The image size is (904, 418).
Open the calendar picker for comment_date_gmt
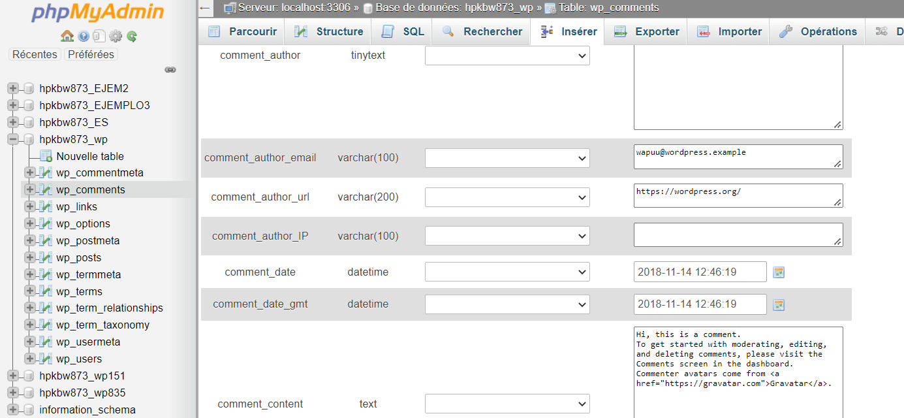tap(778, 304)
